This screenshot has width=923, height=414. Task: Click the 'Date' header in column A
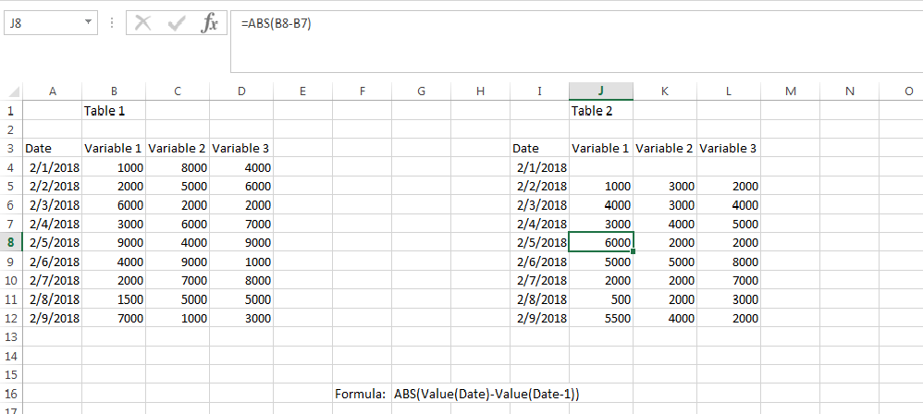53,148
